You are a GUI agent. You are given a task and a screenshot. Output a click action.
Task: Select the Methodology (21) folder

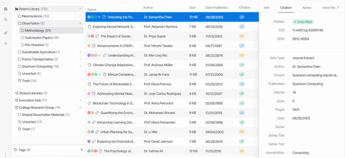[x=51, y=30]
